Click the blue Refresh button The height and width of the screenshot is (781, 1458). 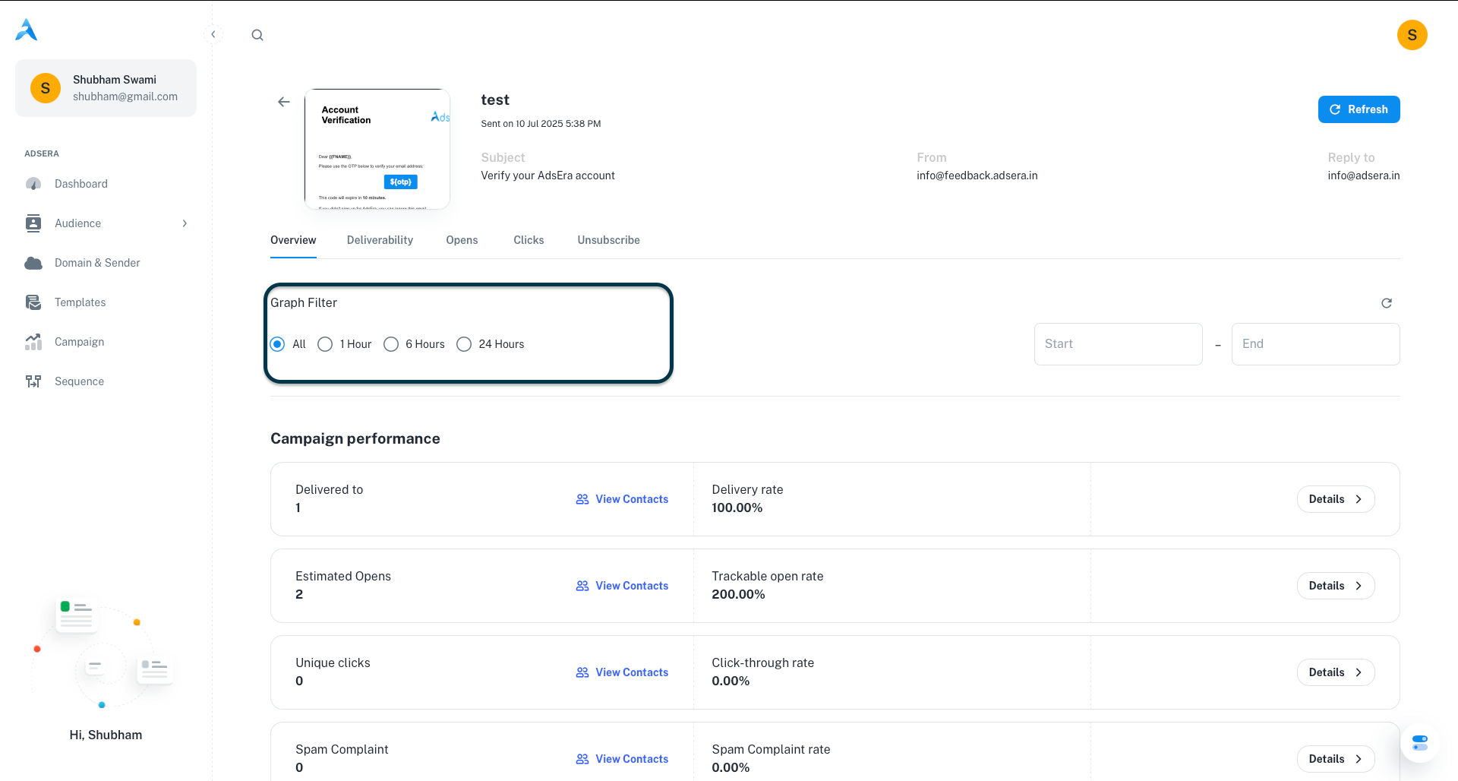[x=1359, y=109]
